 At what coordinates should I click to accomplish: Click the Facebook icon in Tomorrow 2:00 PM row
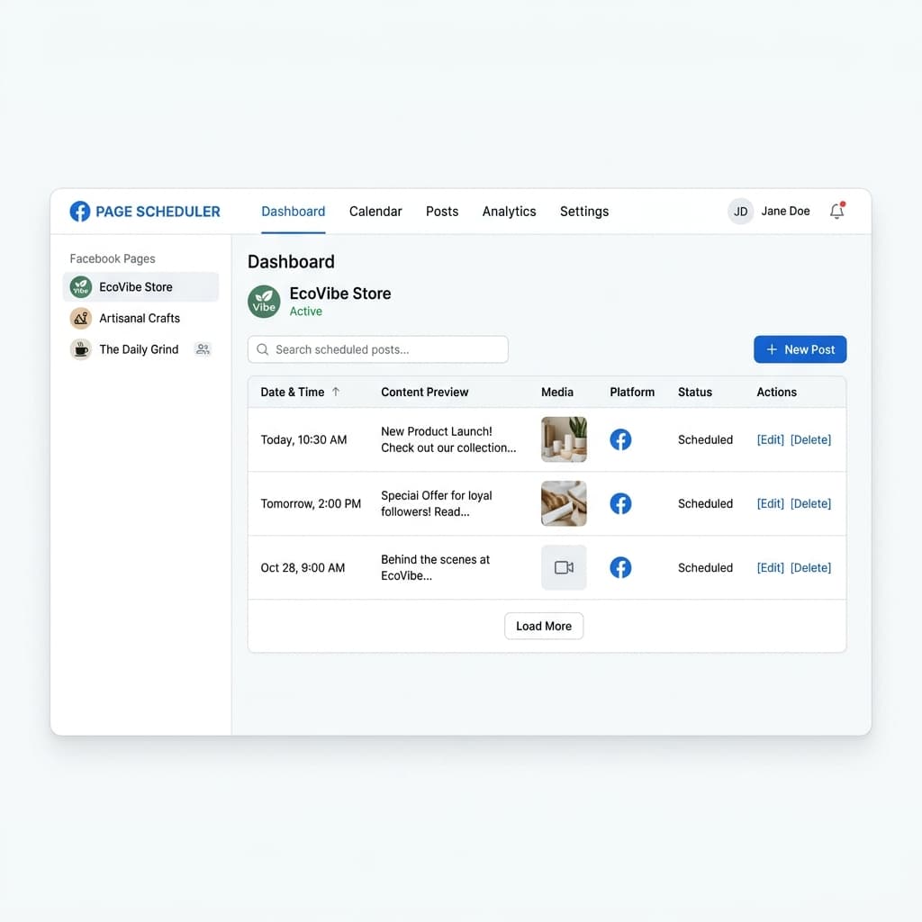[620, 503]
